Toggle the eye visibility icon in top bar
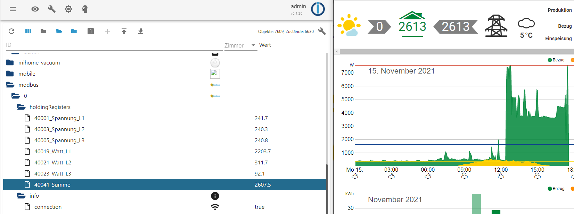Image resolution: width=574 pixels, height=214 pixels. click(x=35, y=9)
